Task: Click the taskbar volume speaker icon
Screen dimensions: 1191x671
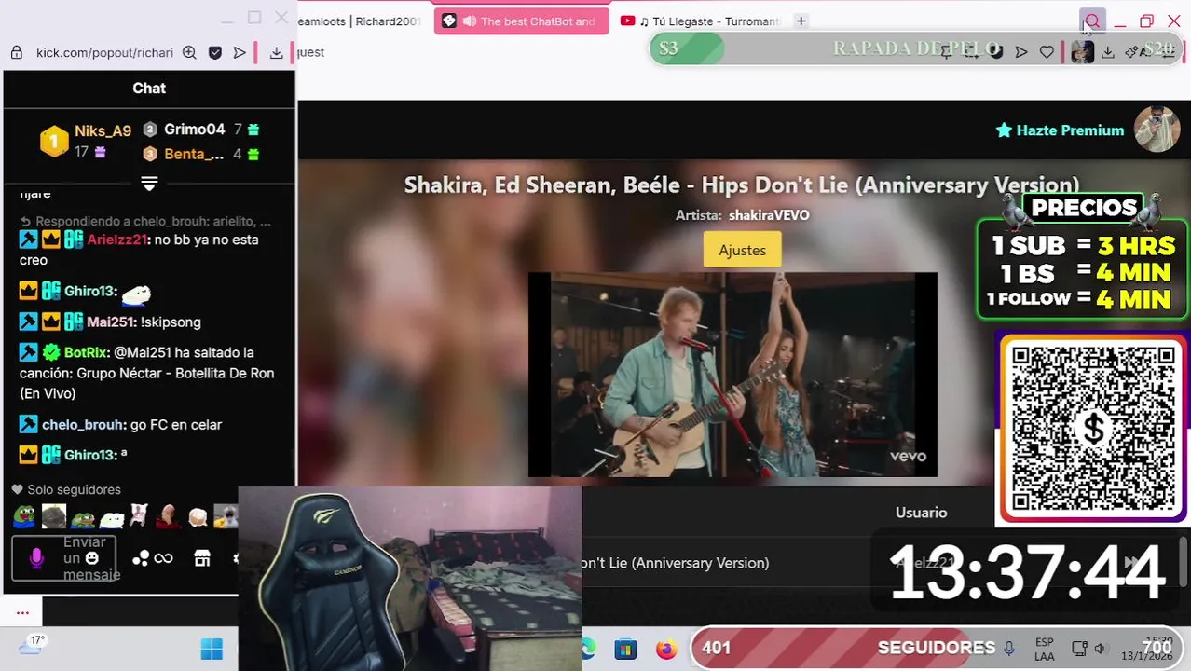Action: click(1100, 649)
